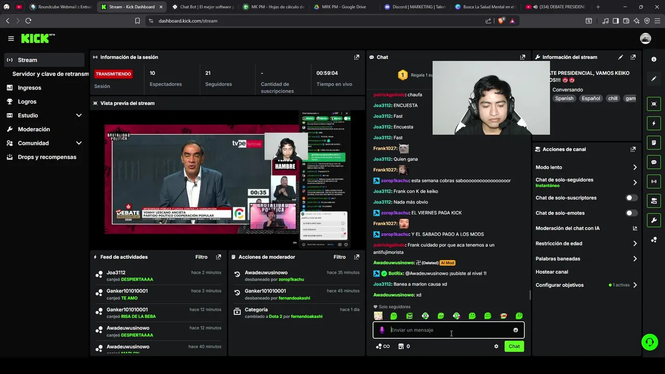Select Stream in left sidebar

(x=44, y=60)
